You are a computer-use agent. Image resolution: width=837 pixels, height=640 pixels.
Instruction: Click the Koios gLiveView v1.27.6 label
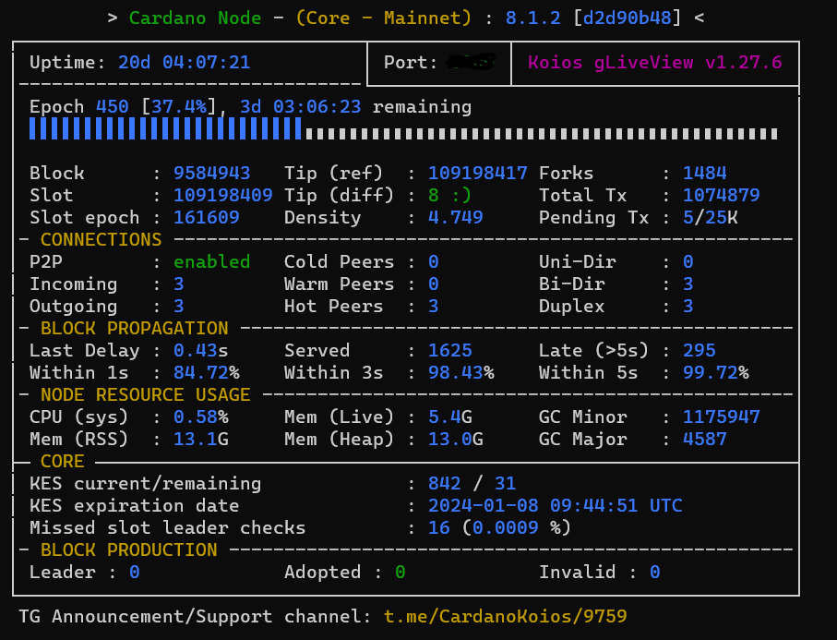tap(655, 63)
